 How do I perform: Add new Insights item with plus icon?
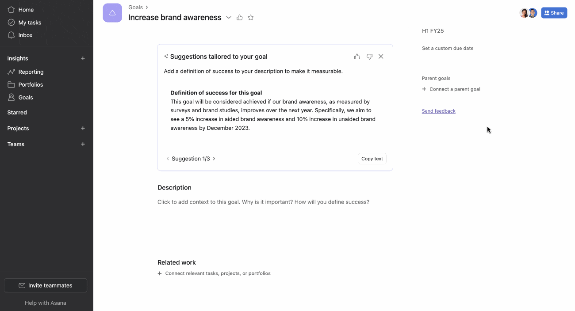[83, 58]
